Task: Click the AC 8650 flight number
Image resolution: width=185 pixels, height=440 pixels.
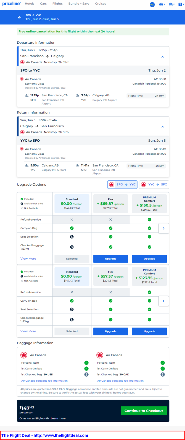Action: click(x=160, y=79)
